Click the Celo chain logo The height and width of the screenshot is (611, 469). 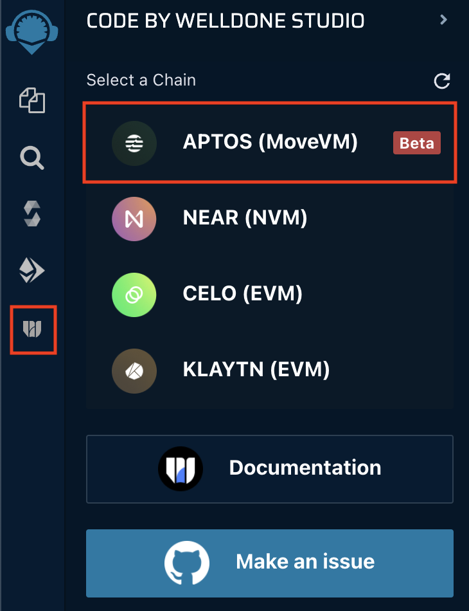tap(134, 295)
